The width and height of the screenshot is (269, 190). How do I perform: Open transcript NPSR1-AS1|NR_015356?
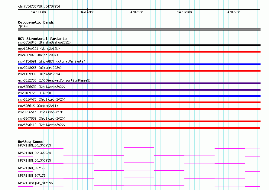click(x=35, y=183)
